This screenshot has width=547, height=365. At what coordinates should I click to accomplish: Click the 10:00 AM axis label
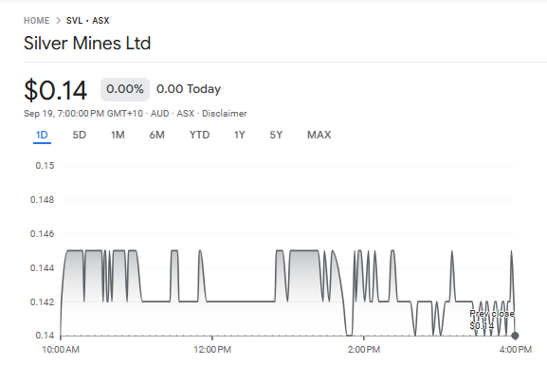(x=61, y=349)
